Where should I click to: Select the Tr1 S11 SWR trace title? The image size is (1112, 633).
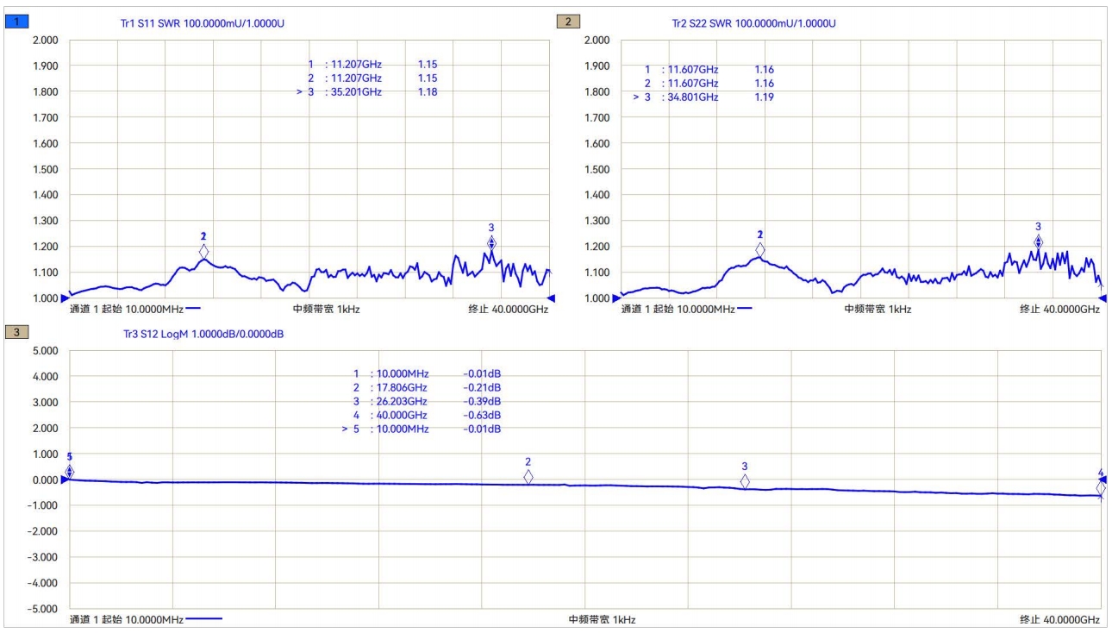click(202, 23)
